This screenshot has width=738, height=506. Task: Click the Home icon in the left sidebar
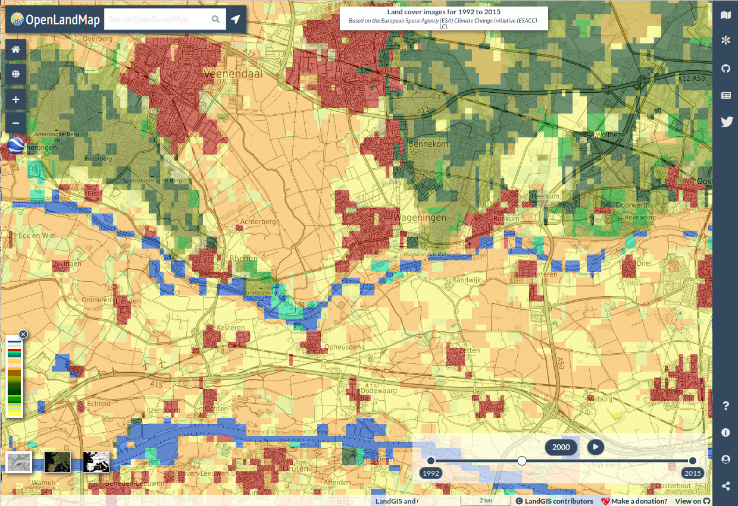(15, 49)
